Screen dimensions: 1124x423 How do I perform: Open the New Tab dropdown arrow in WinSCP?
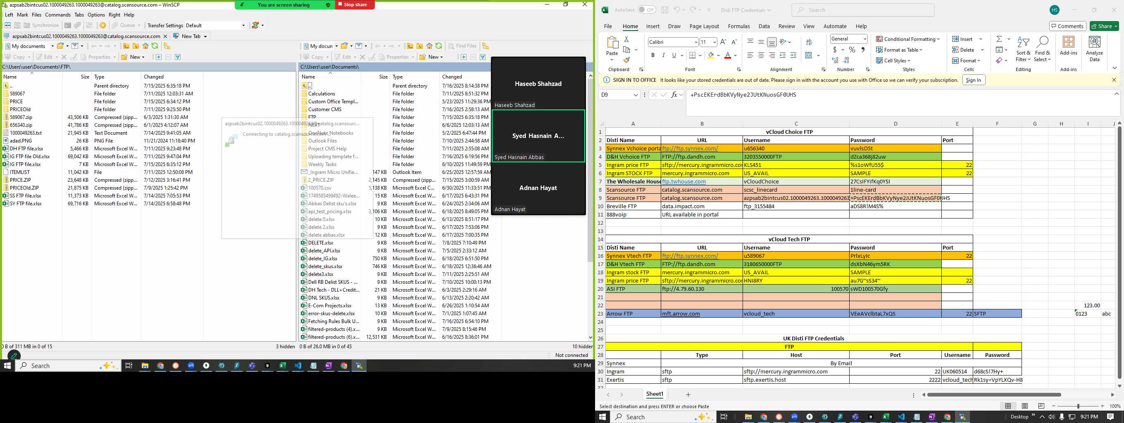[x=205, y=36]
